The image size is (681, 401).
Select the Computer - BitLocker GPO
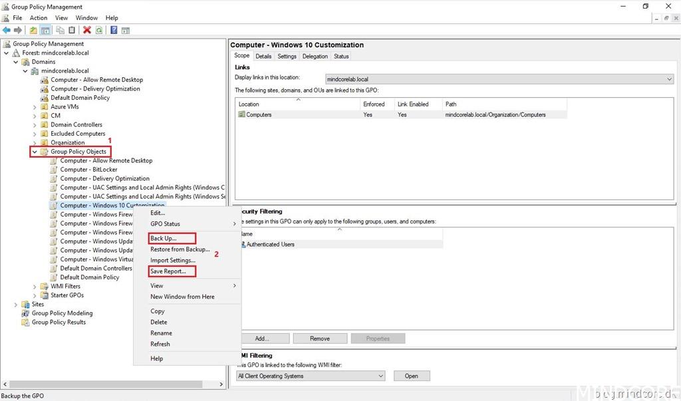click(88, 170)
